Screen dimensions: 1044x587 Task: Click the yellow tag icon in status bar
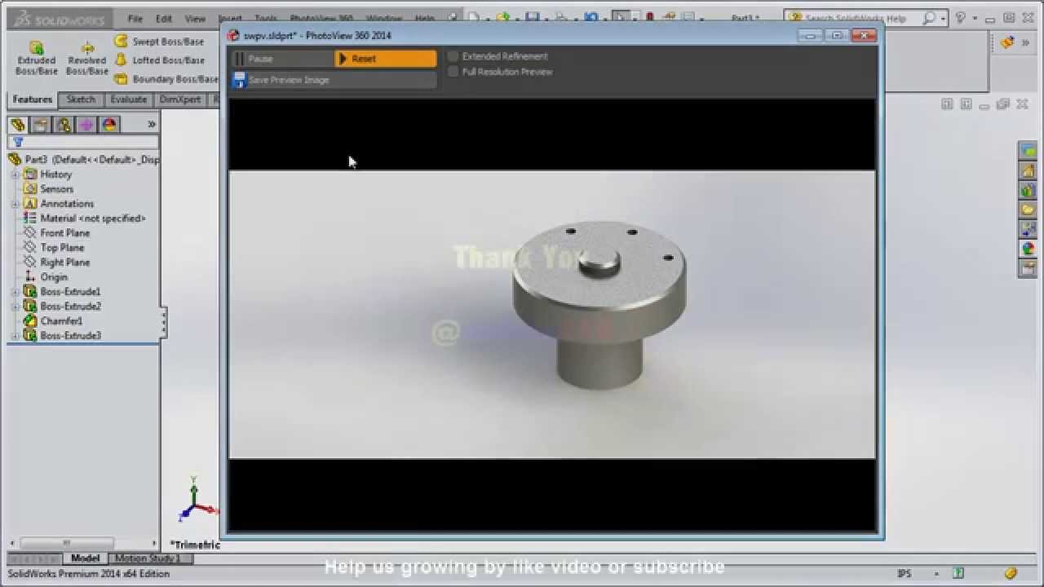coord(1011,573)
